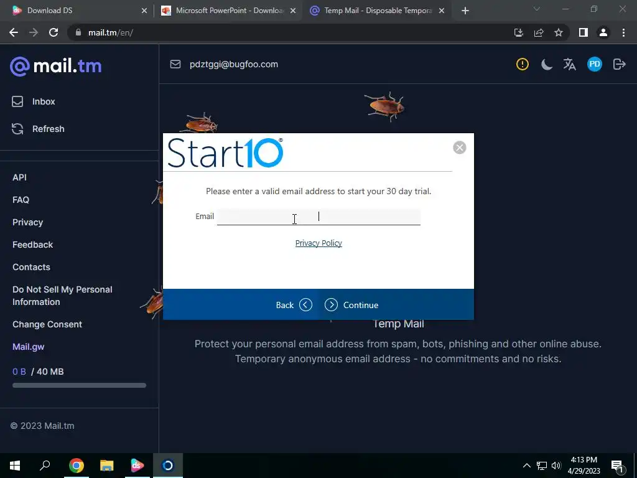Click the browser forward arrow
The width and height of the screenshot is (637, 478).
[x=34, y=32]
